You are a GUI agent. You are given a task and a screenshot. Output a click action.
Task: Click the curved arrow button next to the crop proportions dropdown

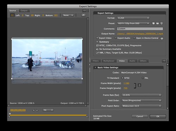[x=83, y=15]
